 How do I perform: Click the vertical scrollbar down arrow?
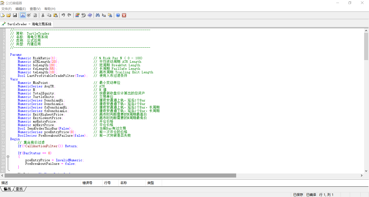(366, 171)
